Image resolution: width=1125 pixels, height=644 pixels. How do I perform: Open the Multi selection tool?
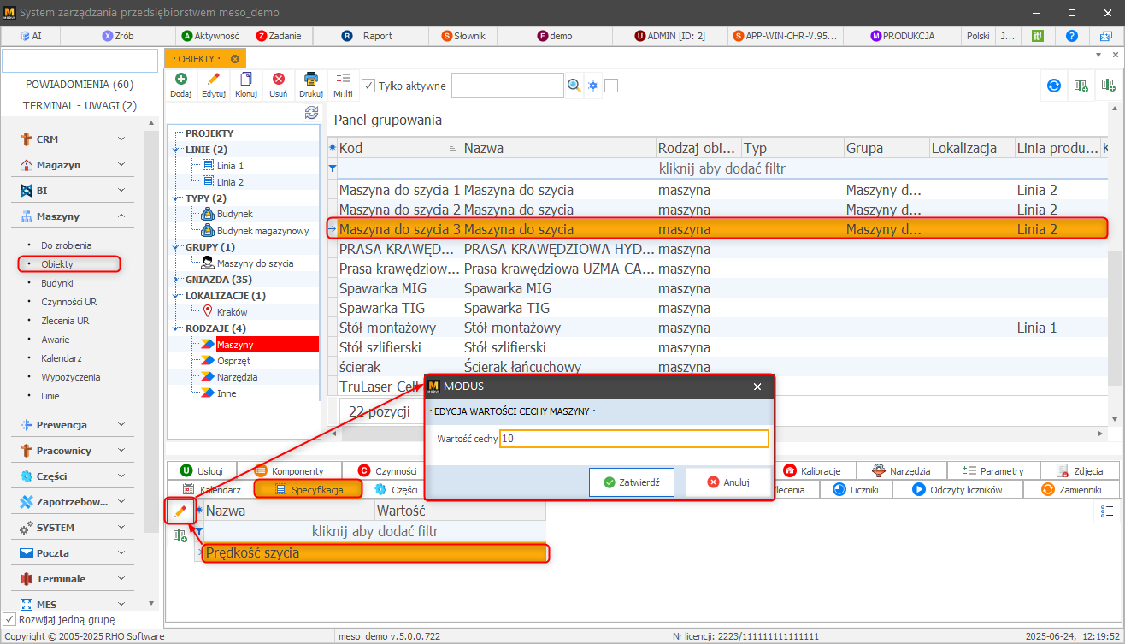pos(343,84)
